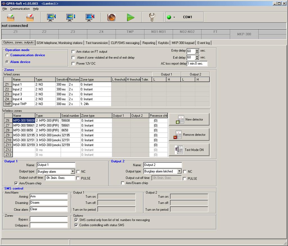Select the Communication device radio button
This screenshot has height=246, width=288.
pos(7,55)
